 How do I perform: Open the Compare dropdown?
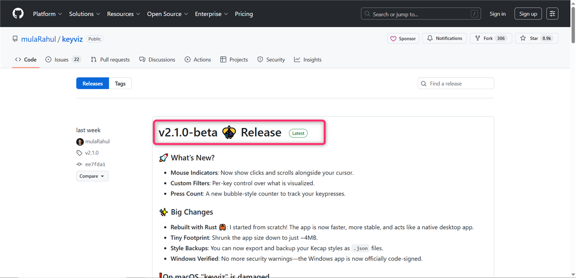(92, 176)
